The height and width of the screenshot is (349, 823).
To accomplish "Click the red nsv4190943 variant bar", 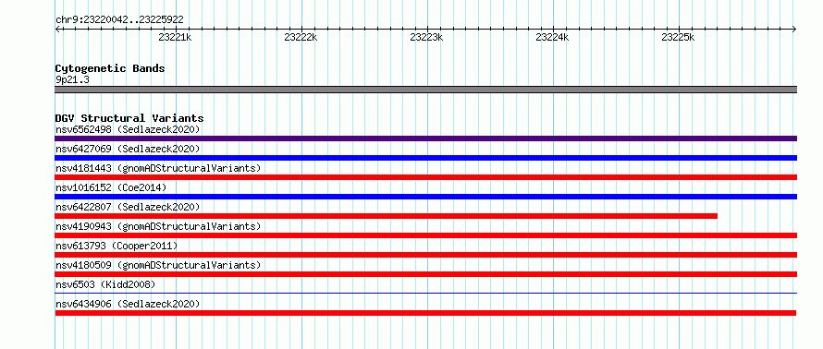I will [426, 235].
